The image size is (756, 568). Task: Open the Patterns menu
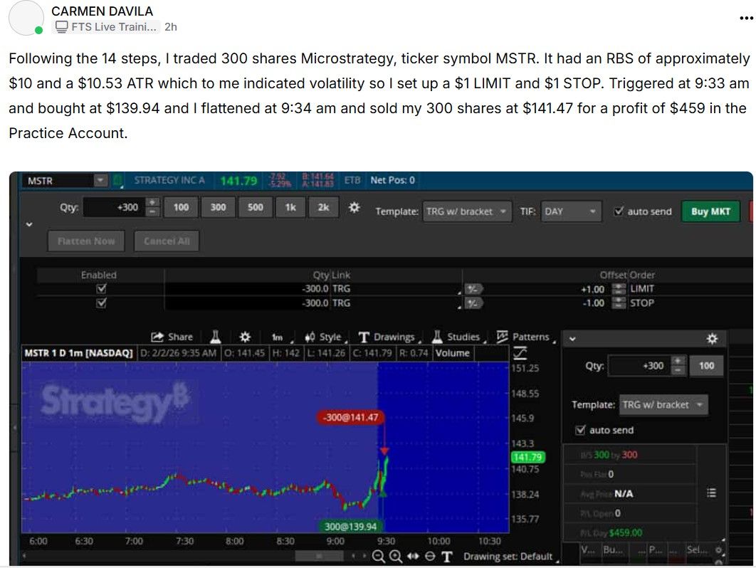(x=525, y=337)
